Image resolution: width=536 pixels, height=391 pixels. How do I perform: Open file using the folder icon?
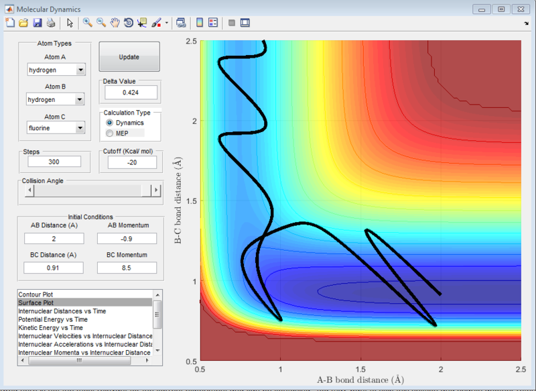click(x=23, y=23)
